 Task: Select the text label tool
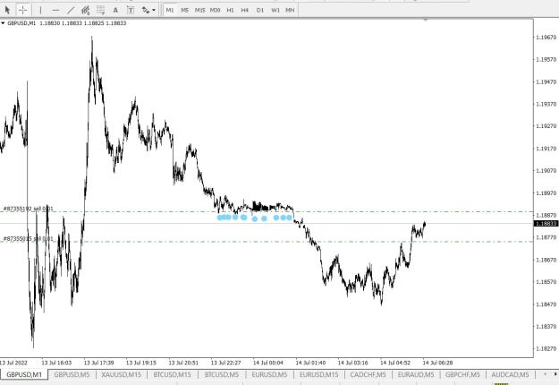tap(131, 10)
